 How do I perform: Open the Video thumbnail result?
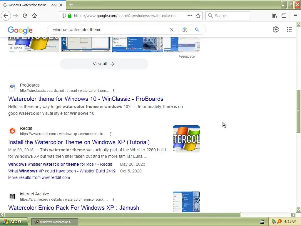34,45
